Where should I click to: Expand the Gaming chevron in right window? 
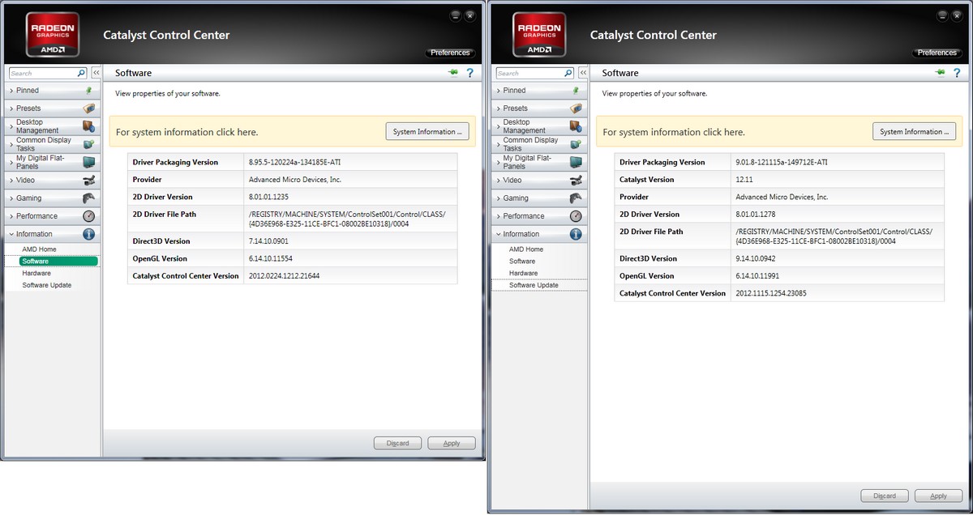coord(498,198)
